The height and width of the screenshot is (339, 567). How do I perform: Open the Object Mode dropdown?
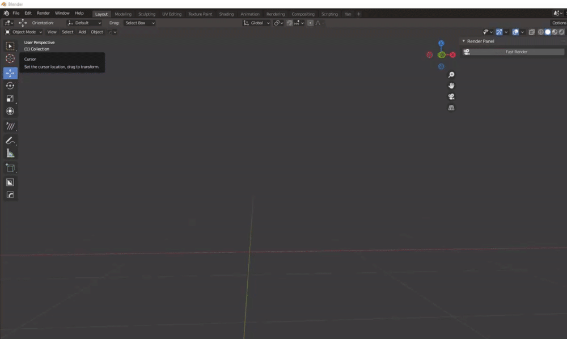[x=23, y=32]
